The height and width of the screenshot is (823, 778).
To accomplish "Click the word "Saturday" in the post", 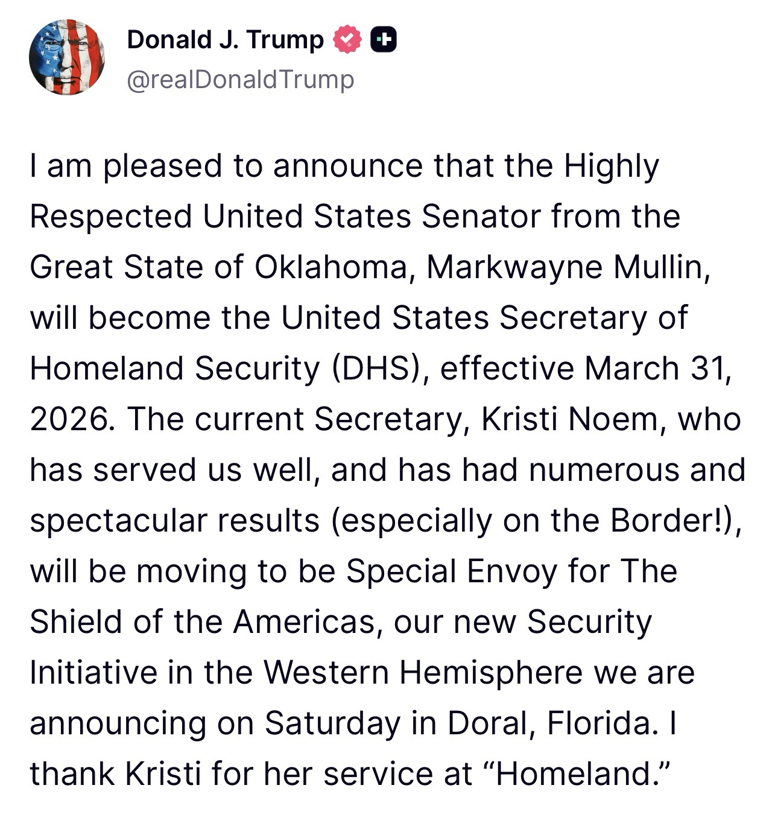I will (x=332, y=723).
